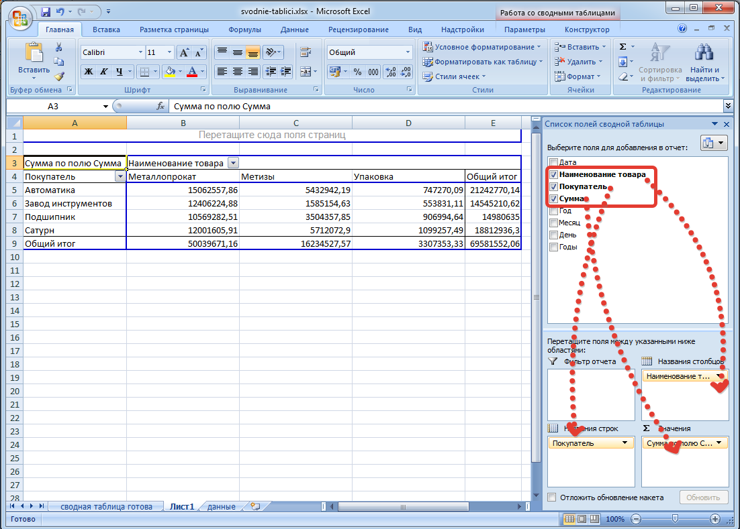Toggle italic formatting (К)
Image resolution: width=740 pixels, height=529 pixels.
tap(104, 72)
